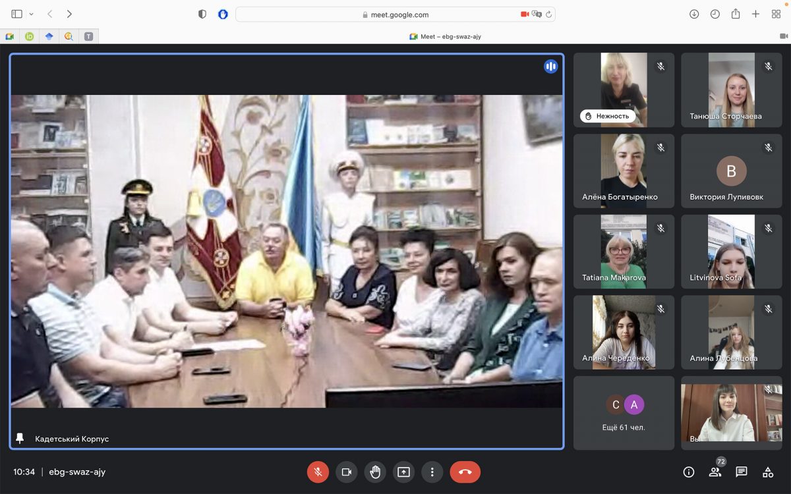This screenshot has height=494, width=791.
Task: Click the Safari back button
Action: (x=50, y=14)
